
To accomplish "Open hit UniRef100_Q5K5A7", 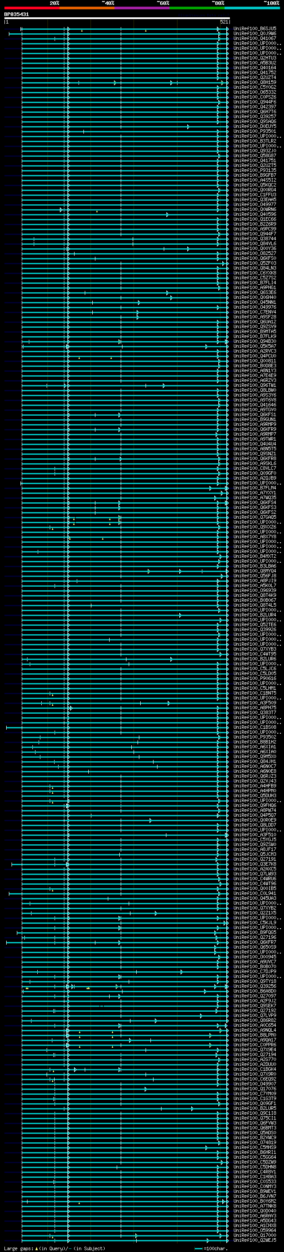I will coord(255,346).
